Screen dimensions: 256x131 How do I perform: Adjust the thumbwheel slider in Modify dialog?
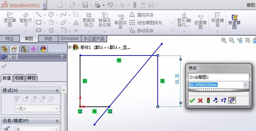click(219, 90)
